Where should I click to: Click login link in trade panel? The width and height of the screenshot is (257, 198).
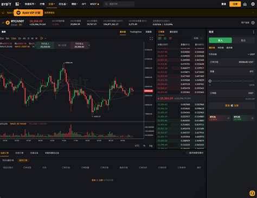(x=227, y=105)
